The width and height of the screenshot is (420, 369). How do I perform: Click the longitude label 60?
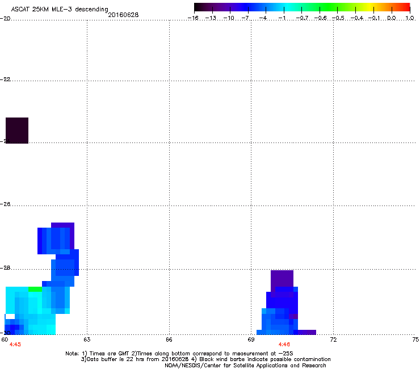click(5, 339)
